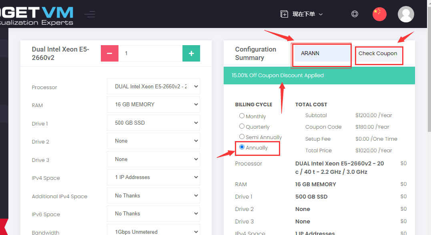Open the support lifebuoy icon
This screenshot has height=235, width=431.
tap(355, 14)
